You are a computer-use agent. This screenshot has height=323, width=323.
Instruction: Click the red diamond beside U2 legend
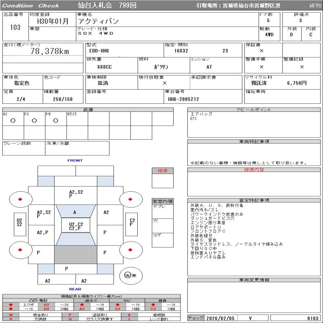(11, 304)
